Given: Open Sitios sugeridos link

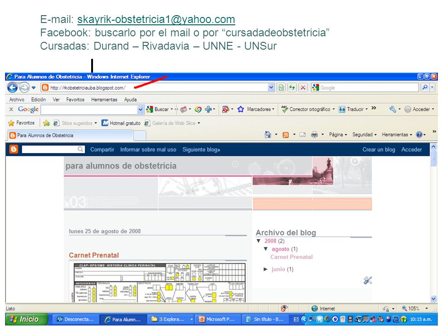Looking at the screenshot, I should click(75, 123).
